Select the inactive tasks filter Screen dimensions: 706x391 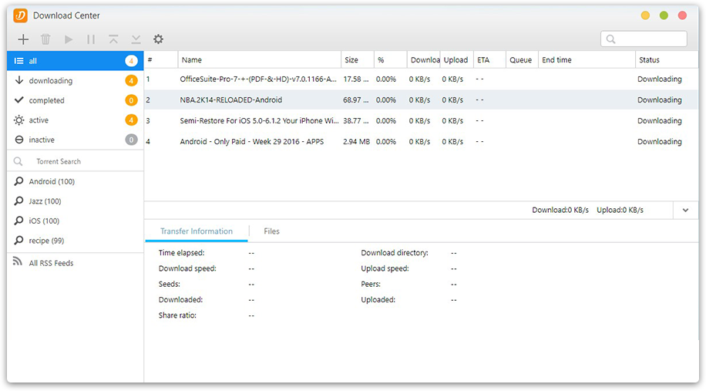click(42, 140)
